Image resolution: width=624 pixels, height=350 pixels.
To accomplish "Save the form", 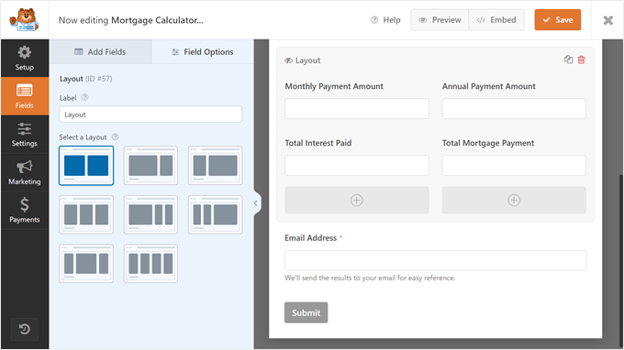I will pos(558,20).
